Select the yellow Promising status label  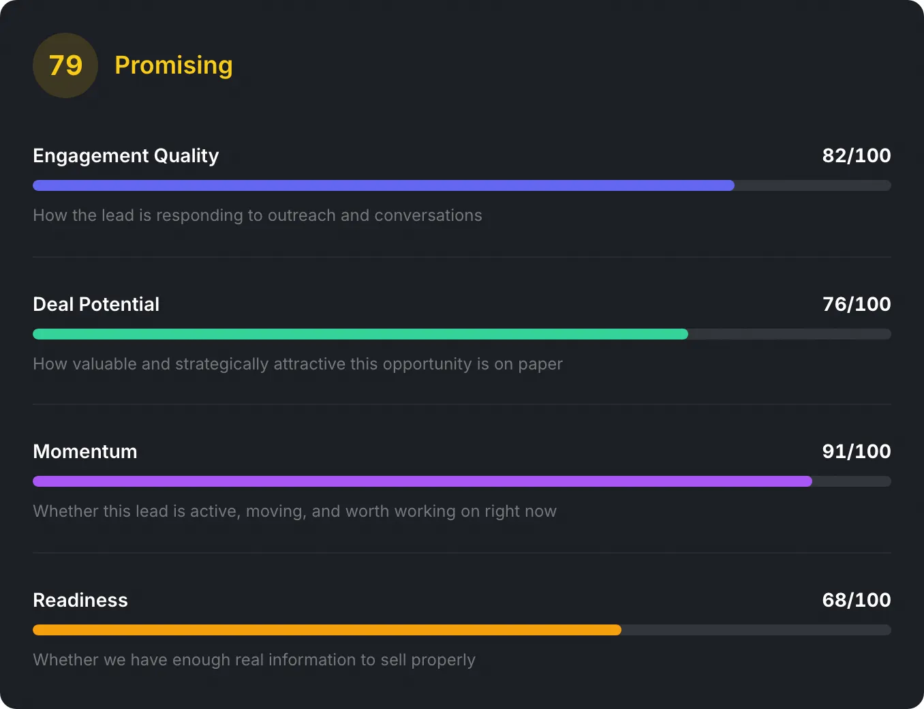tap(173, 65)
